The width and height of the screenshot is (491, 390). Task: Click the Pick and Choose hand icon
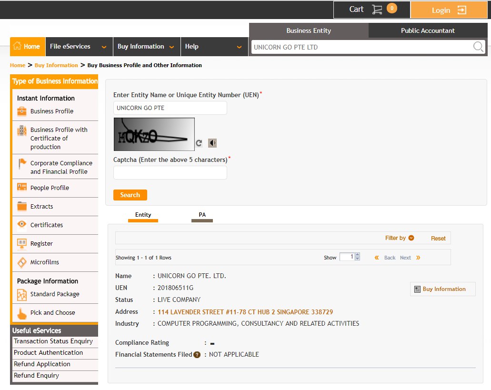coord(21,313)
